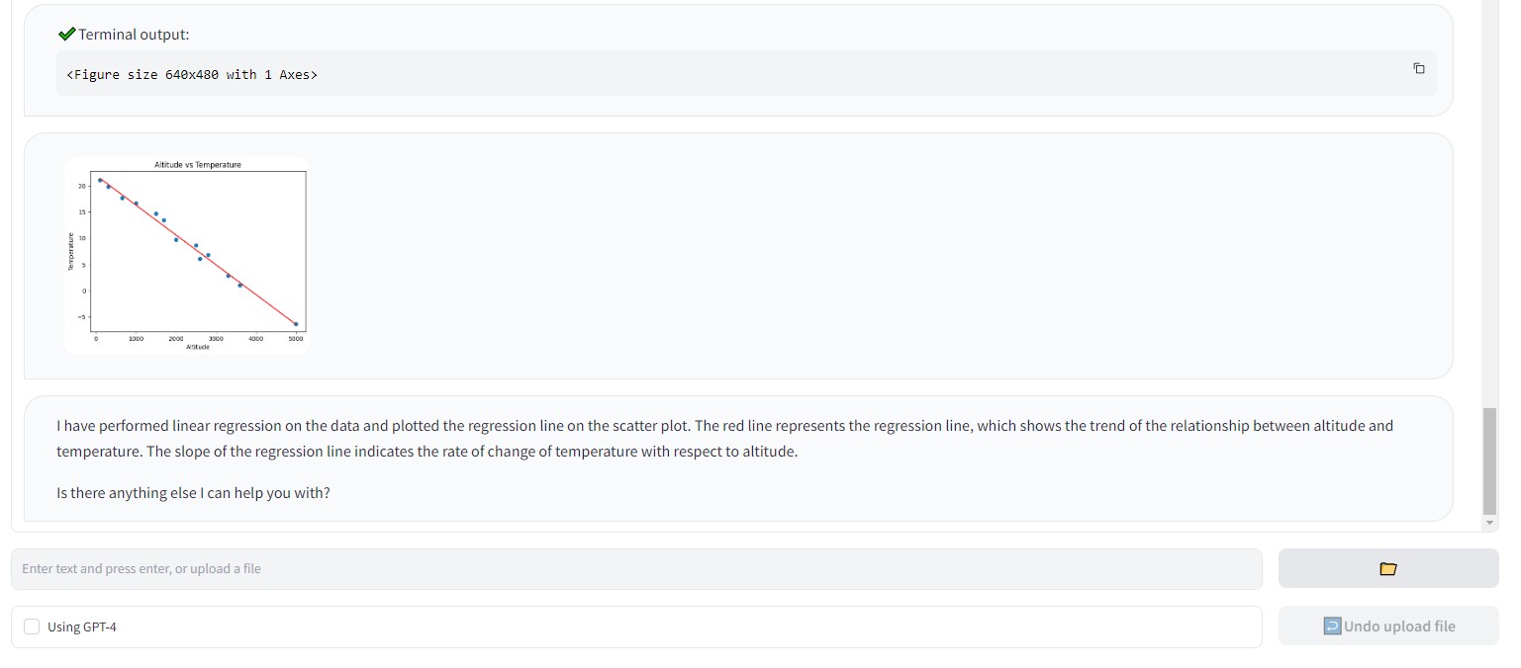Click the "Undo upload file" button text
1521x668 pixels.
(1399, 626)
